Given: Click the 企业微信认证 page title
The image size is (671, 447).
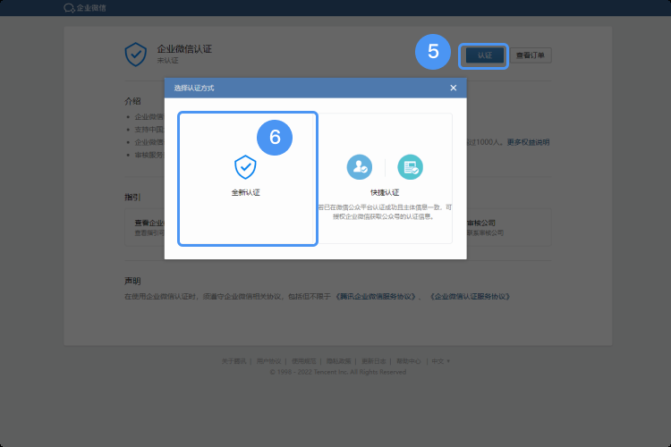Looking at the screenshot, I should coord(184,49).
